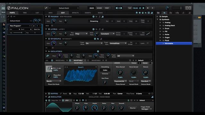Adjust the Detune knob
Screen dimensions: 205x115
click(145, 73)
